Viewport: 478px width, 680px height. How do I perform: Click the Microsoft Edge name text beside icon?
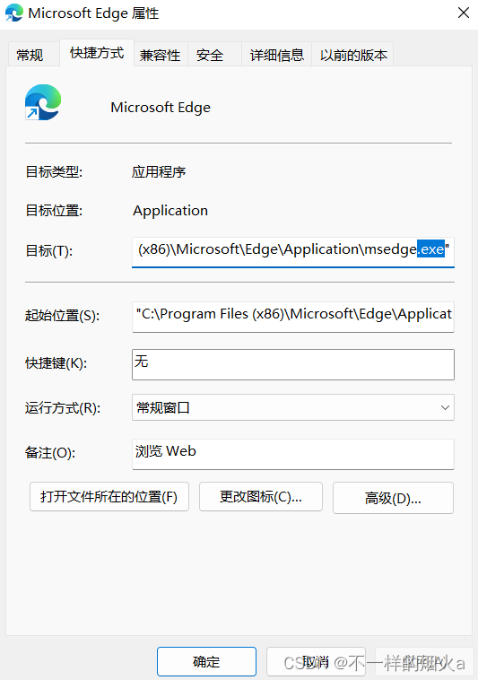(x=161, y=107)
